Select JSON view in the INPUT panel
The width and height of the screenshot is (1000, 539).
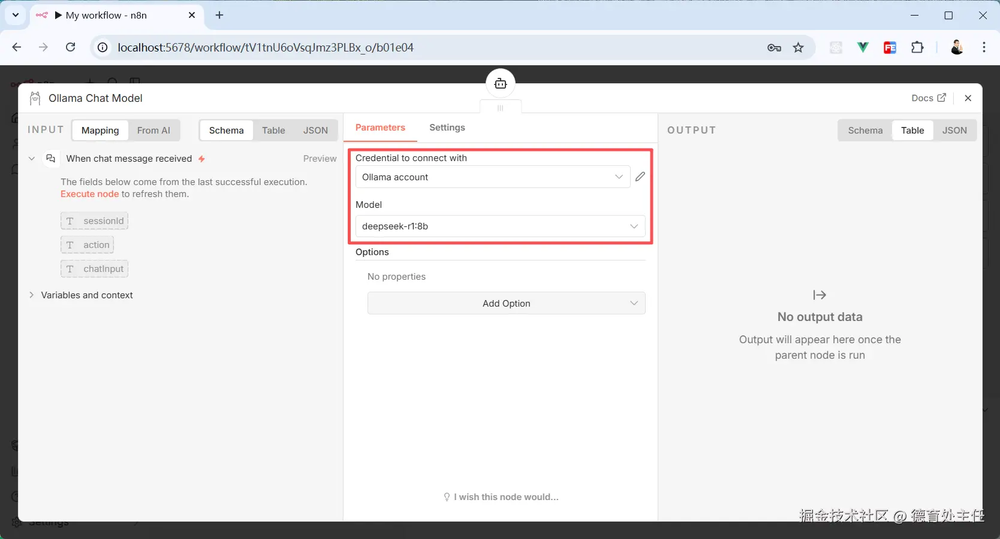tap(315, 131)
